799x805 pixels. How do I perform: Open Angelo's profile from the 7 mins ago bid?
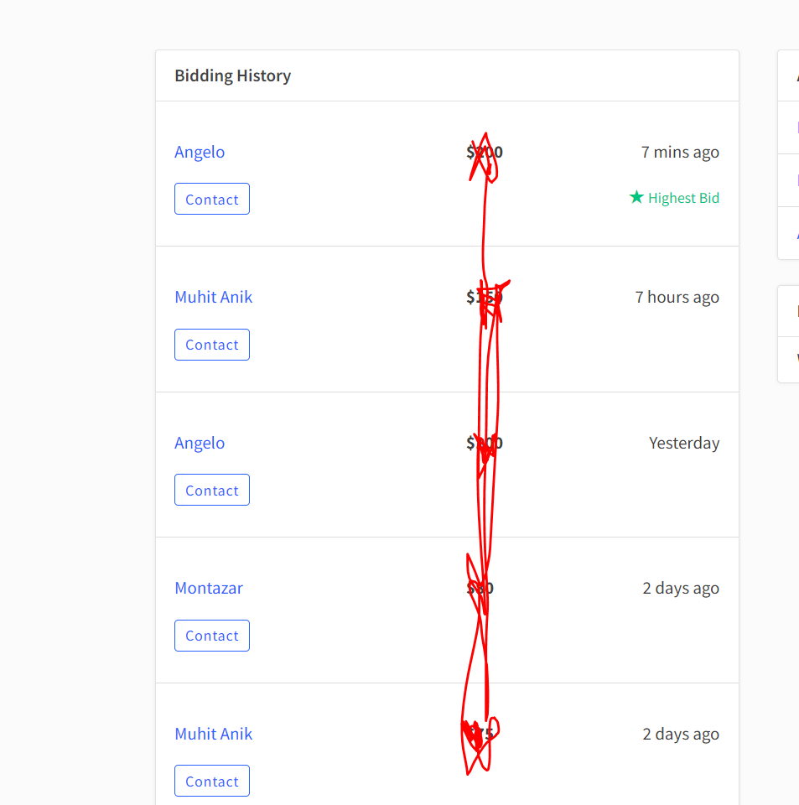click(200, 152)
